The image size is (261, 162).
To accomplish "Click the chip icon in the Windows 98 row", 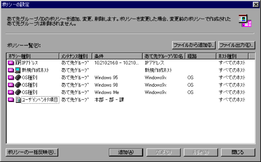I will click(18, 85).
